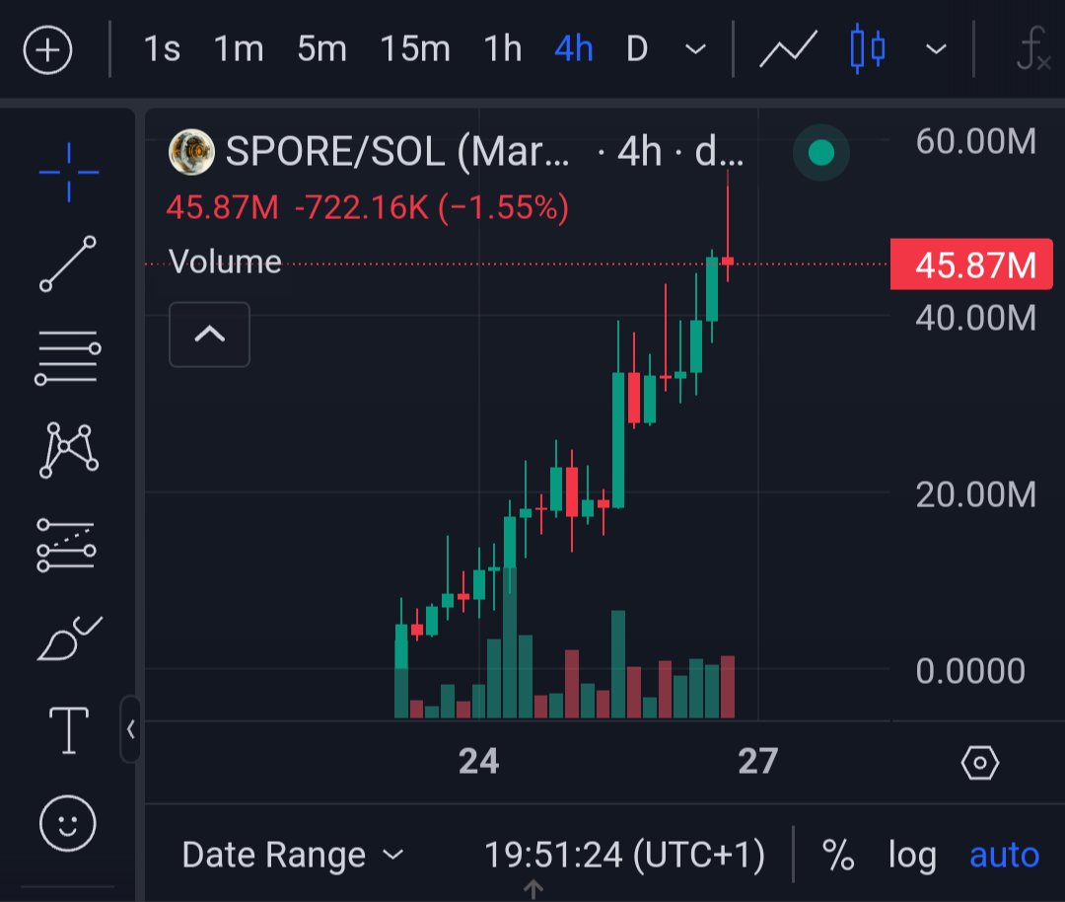This screenshot has width=1065, height=902.
Task: Click the 27 date axis label
Action: (x=758, y=761)
